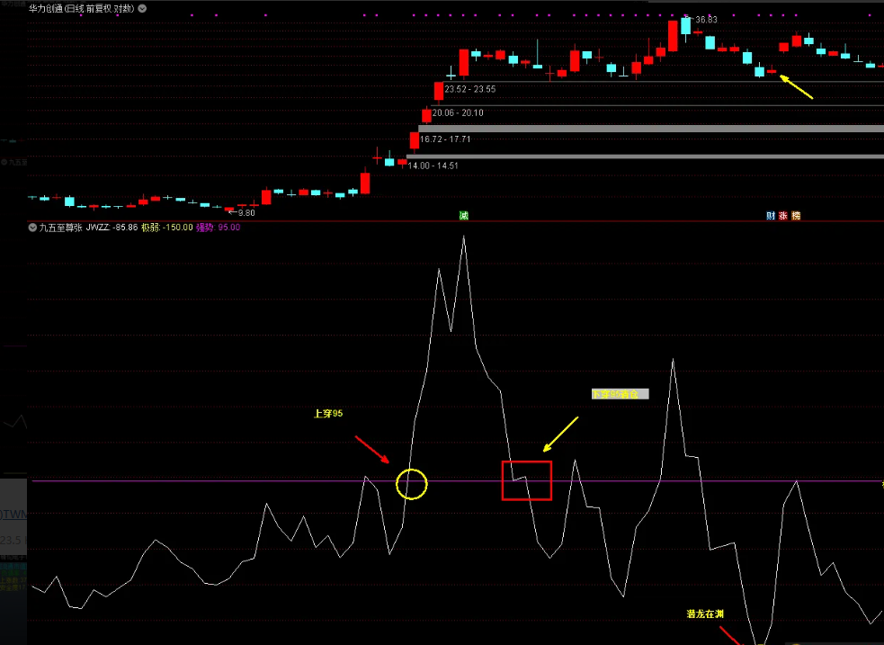Select the yellow arrow in the candlestick chart

tap(796, 87)
